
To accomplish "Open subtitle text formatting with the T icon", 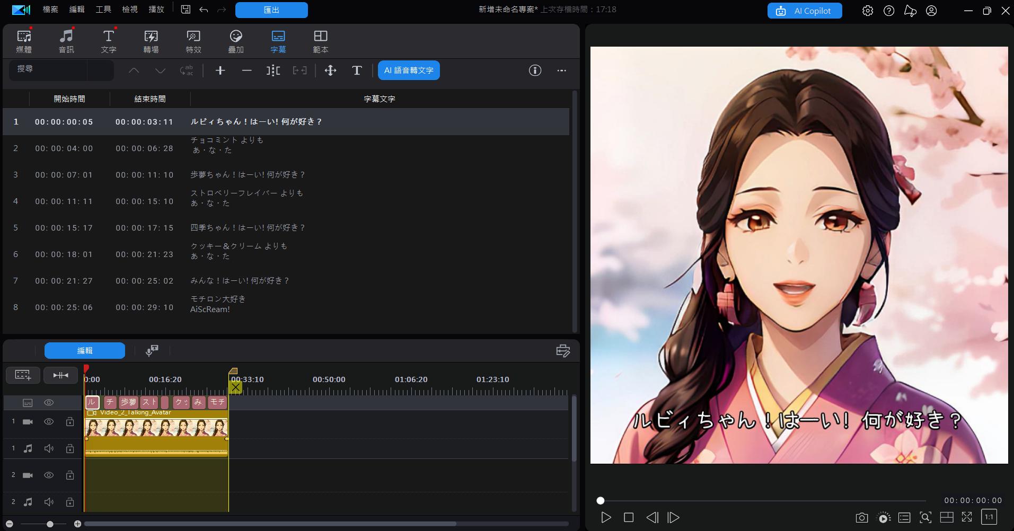I will pyautogui.click(x=357, y=70).
